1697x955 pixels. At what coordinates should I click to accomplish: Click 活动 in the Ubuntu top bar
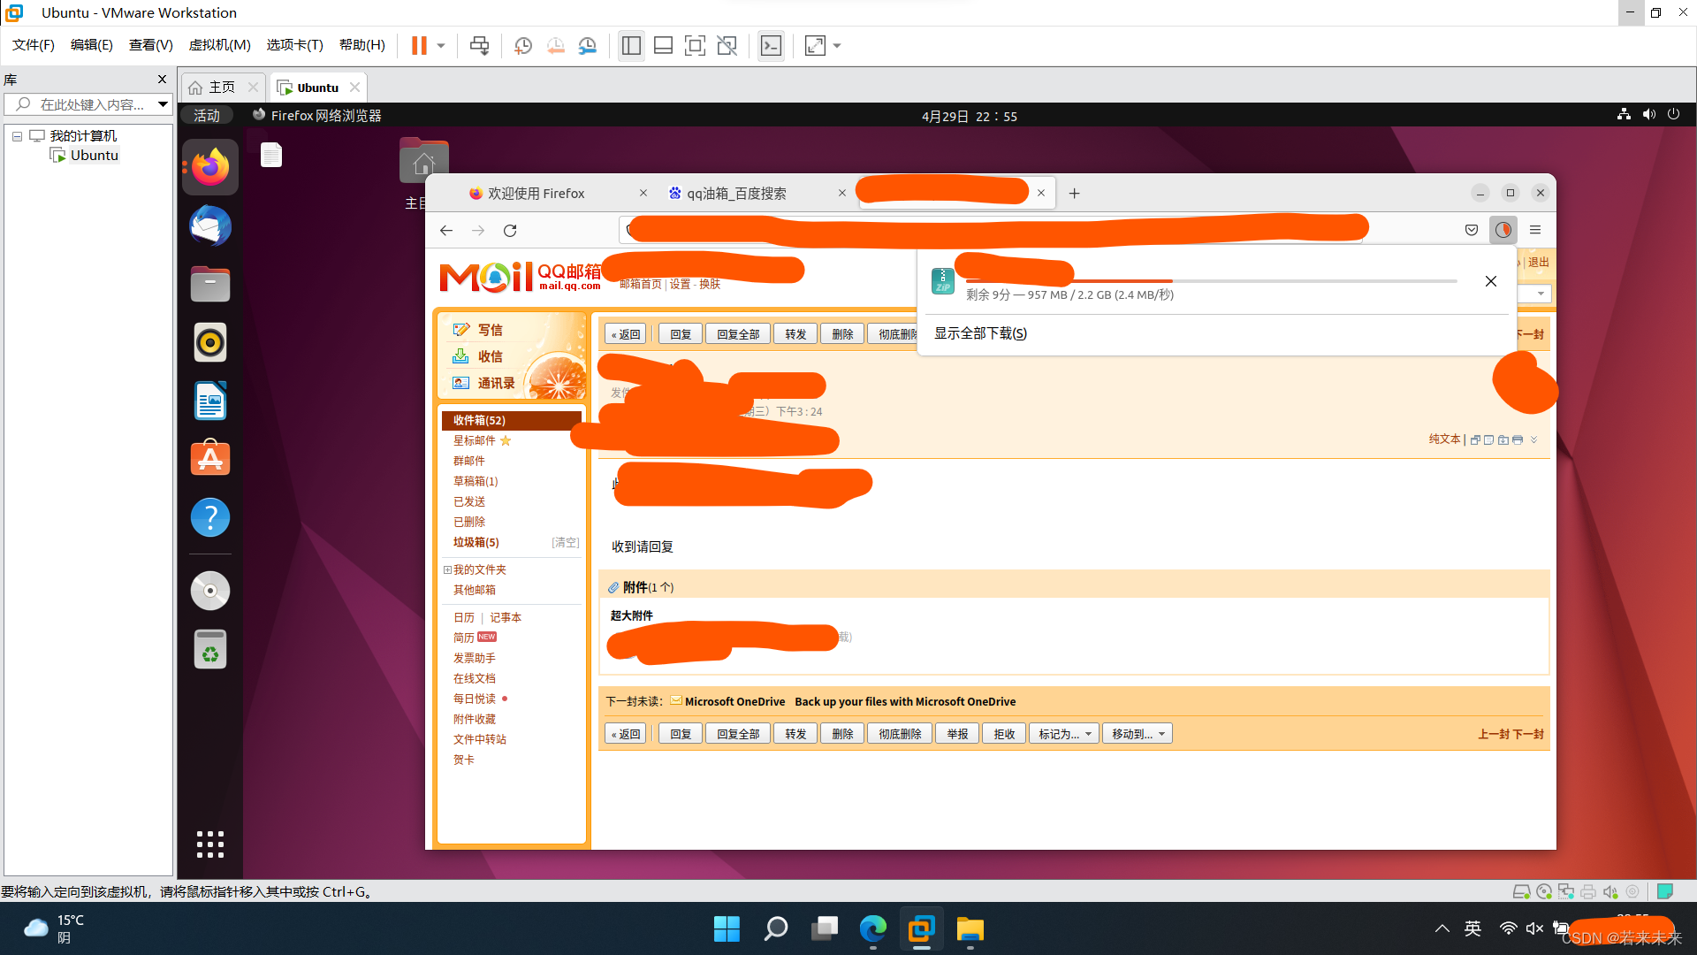pos(206,116)
